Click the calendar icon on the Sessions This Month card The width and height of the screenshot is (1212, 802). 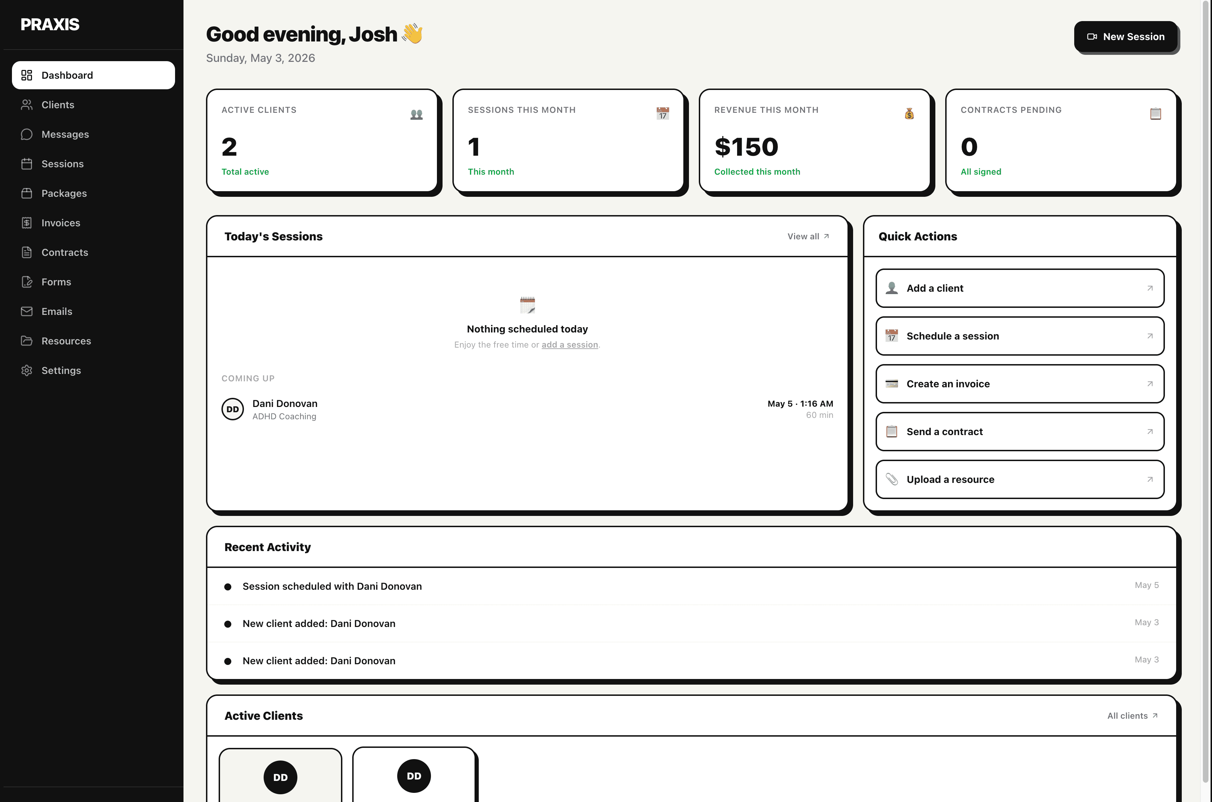[663, 113]
